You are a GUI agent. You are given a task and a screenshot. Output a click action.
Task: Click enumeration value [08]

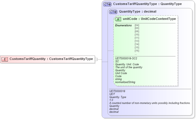tap(137, 31)
